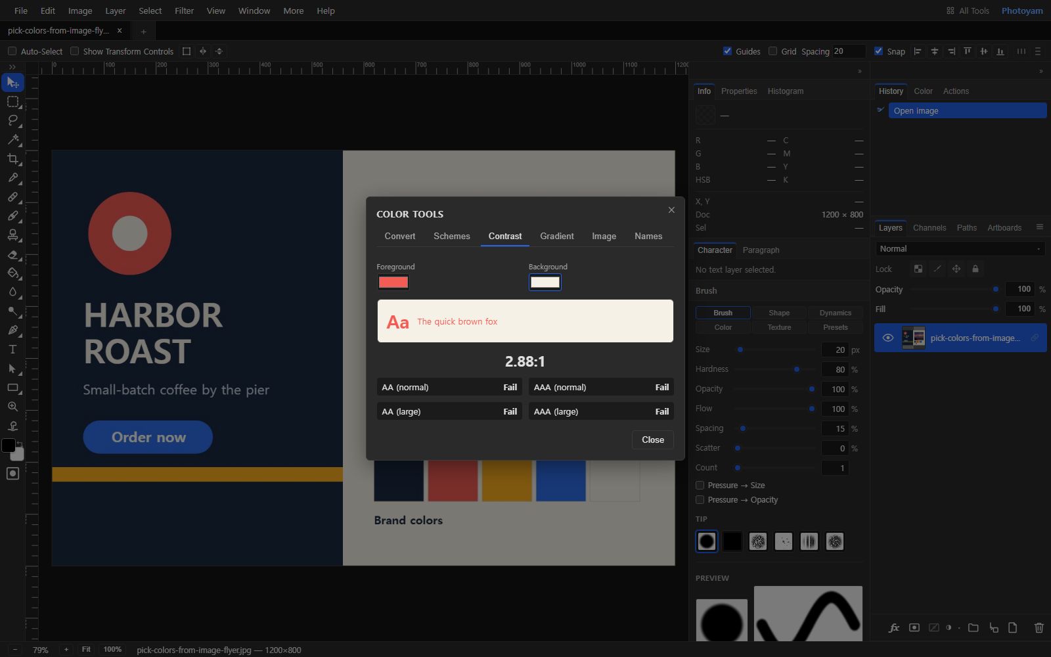Uncheck the Guides checkbox
1051x657 pixels.
[x=727, y=51]
